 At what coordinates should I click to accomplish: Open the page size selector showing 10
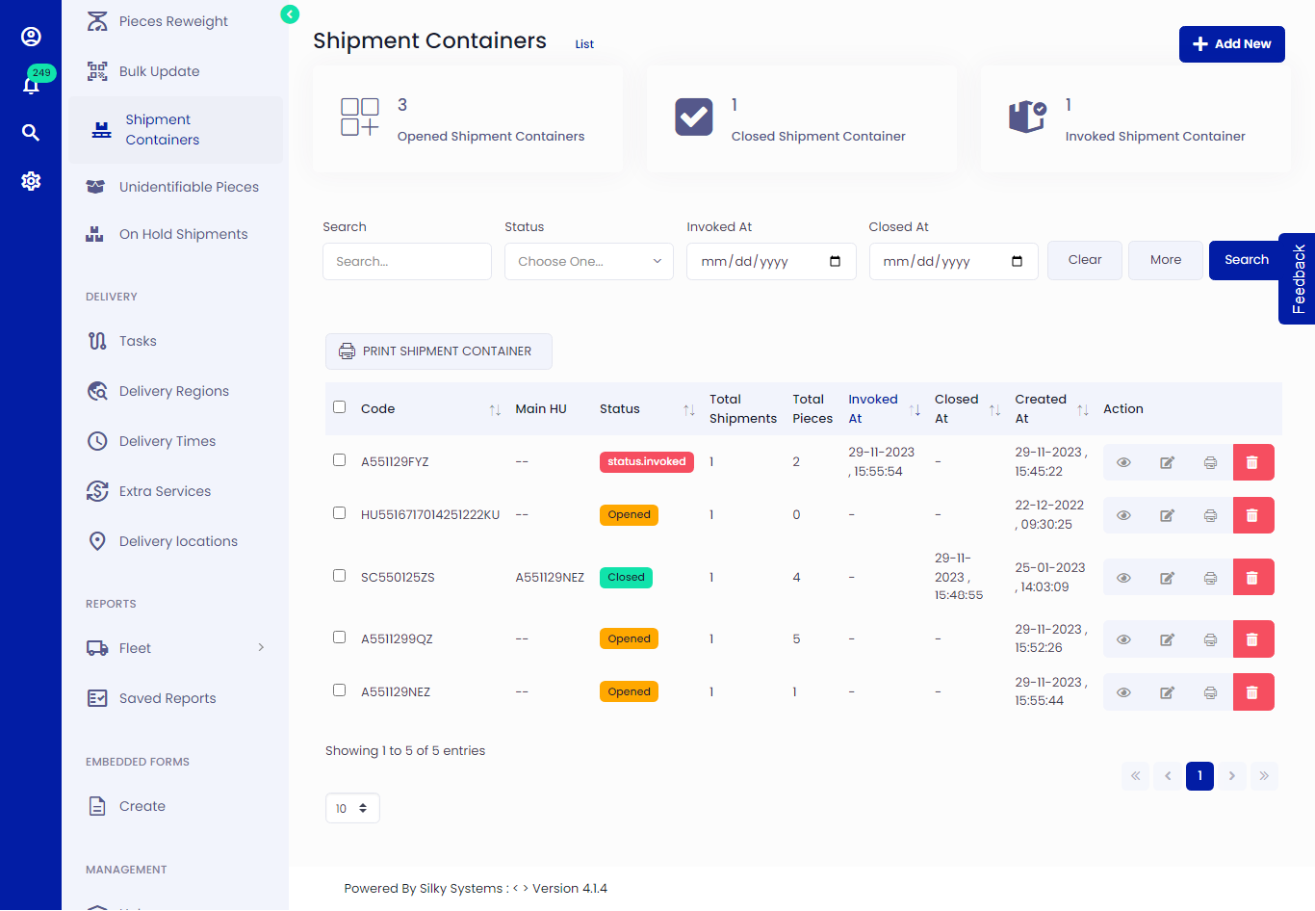[352, 808]
